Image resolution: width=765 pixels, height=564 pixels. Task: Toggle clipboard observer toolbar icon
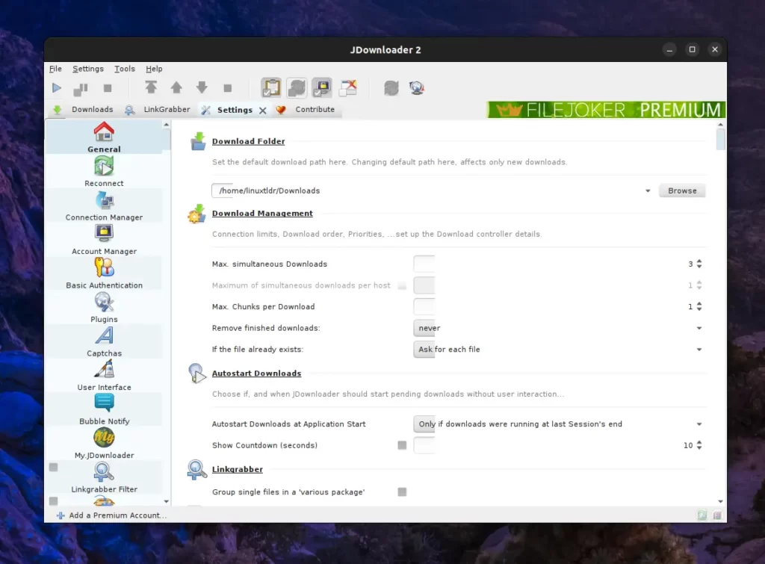[x=271, y=88]
